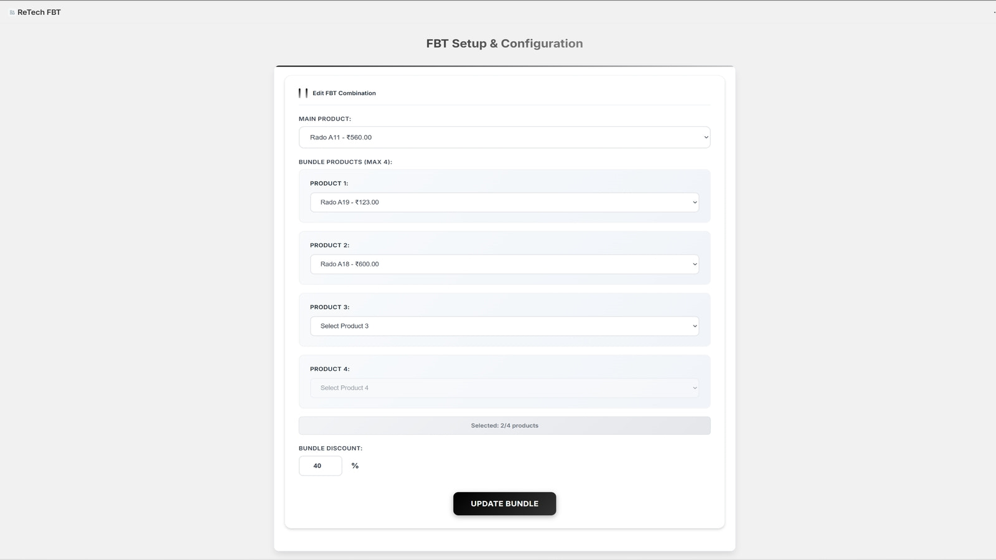Click the ReTech FBT app icon
Screen dimensions: 996x560
(12, 12)
